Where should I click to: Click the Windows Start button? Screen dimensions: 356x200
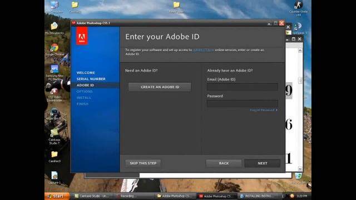click(x=57, y=196)
